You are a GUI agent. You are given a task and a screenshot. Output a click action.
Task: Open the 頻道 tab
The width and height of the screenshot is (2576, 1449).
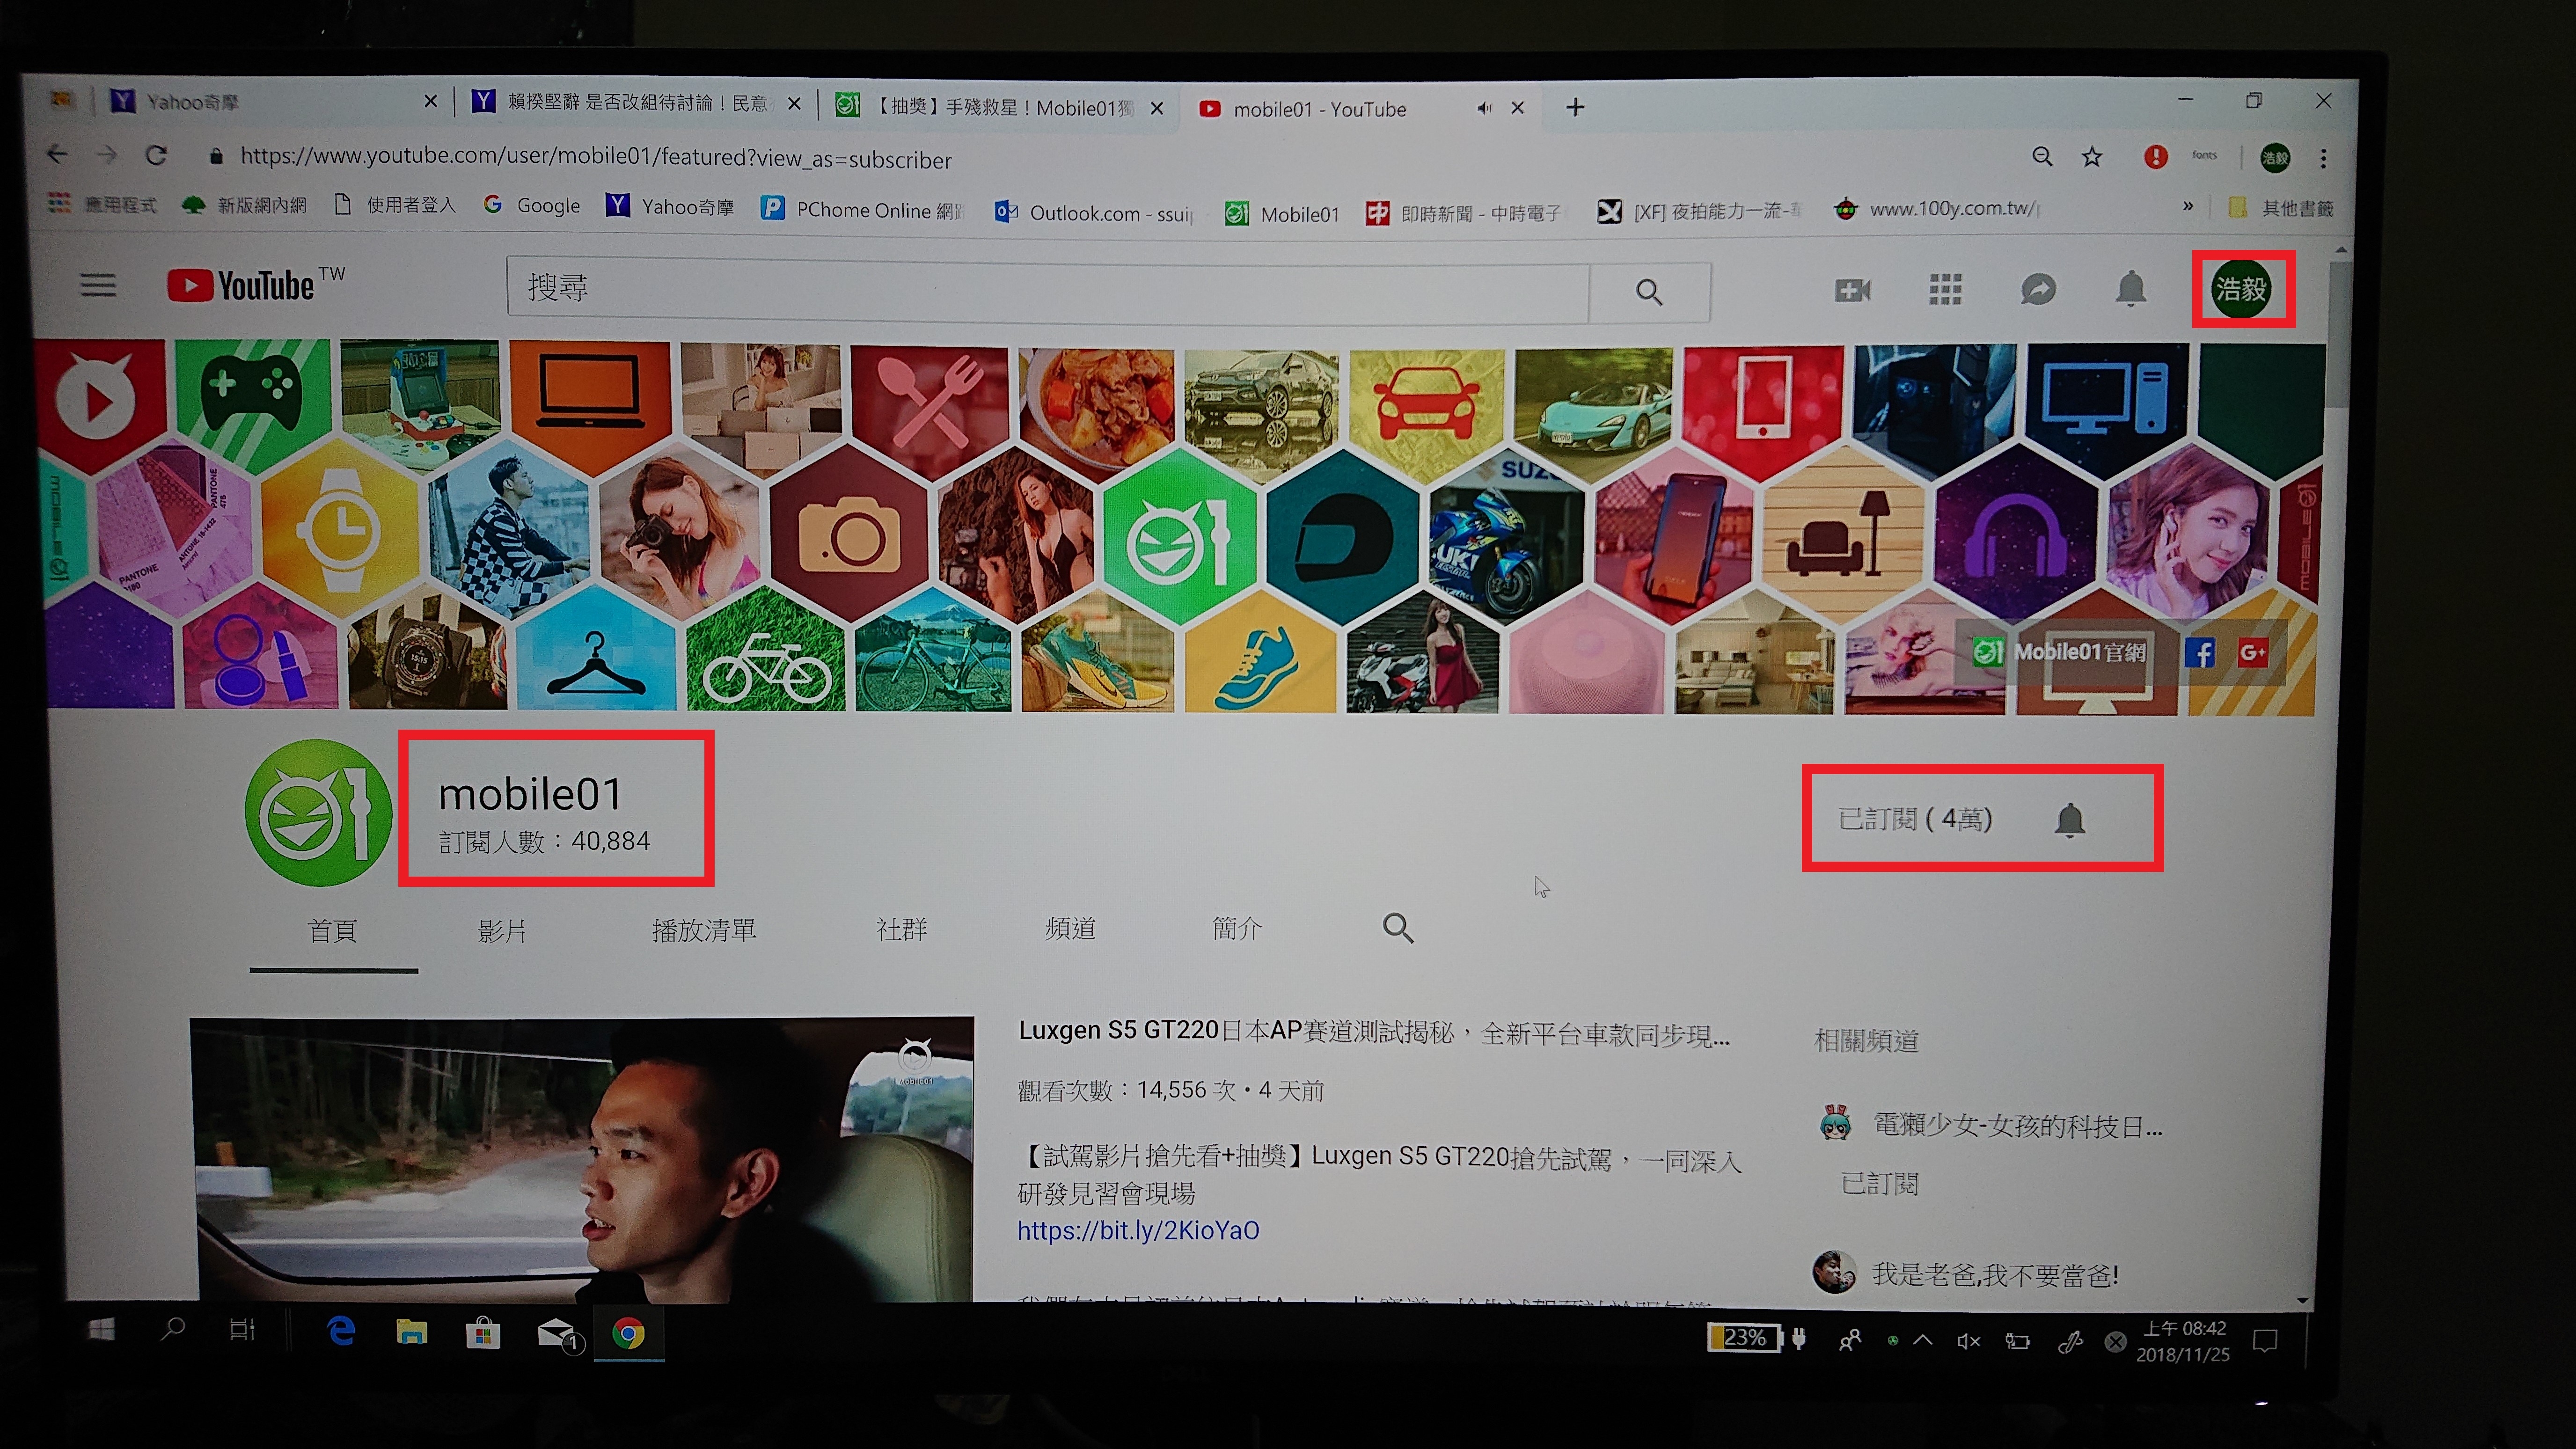[1070, 928]
